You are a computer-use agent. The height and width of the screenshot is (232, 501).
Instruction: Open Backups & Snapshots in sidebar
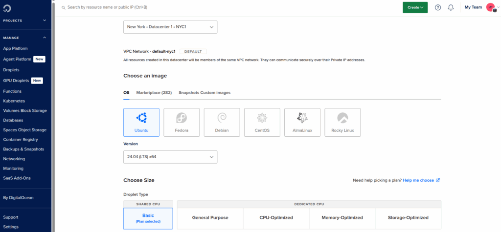click(x=23, y=149)
